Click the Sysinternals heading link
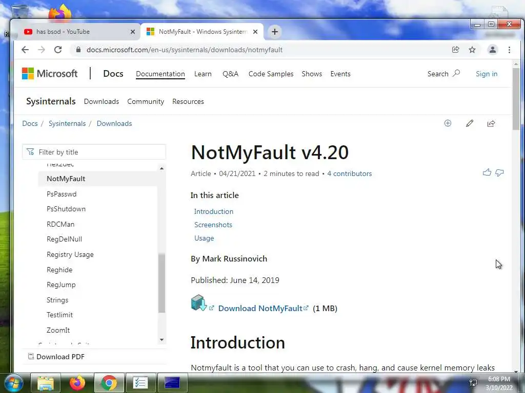 click(x=51, y=101)
